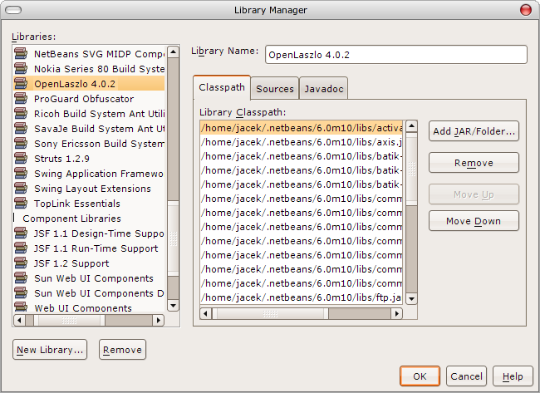Switch to the Sources tab
The image size is (540, 393).
pyautogui.click(x=275, y=89)
